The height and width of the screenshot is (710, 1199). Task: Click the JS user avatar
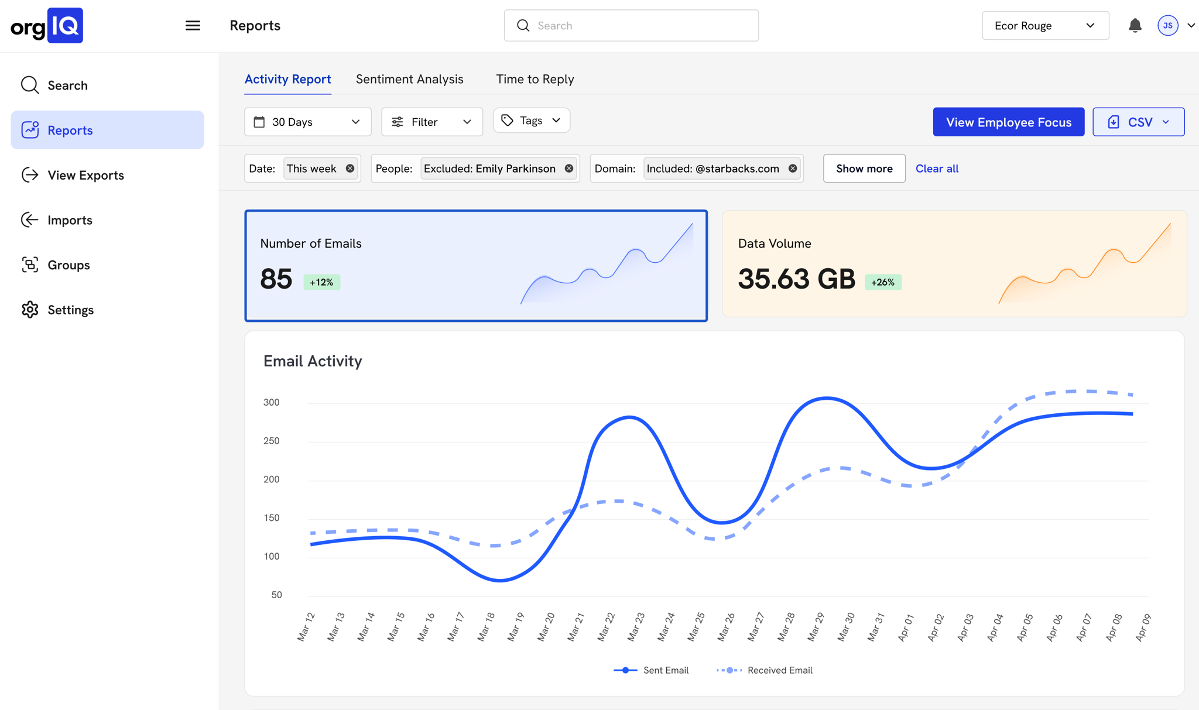pyautogui.click(x=1167, y=26)
